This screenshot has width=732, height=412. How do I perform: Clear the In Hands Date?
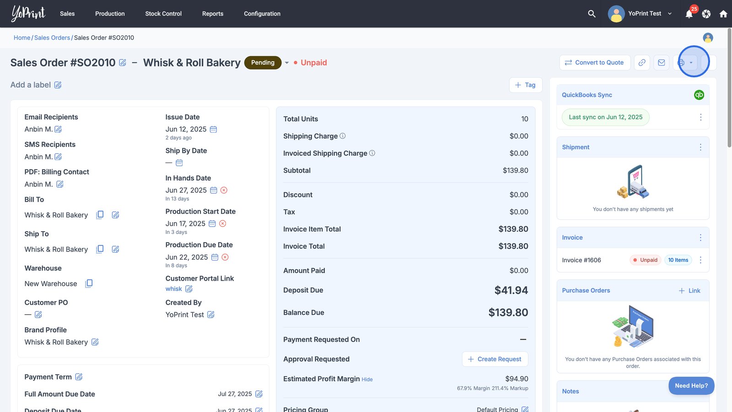pyautogui.click(x=224, y=190)
